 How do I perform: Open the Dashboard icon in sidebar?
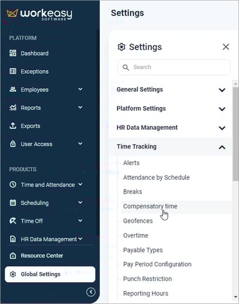13,53
